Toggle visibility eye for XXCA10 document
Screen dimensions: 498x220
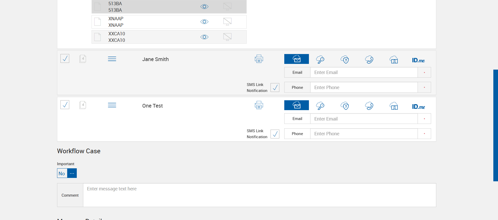click(x=204, y=37)
